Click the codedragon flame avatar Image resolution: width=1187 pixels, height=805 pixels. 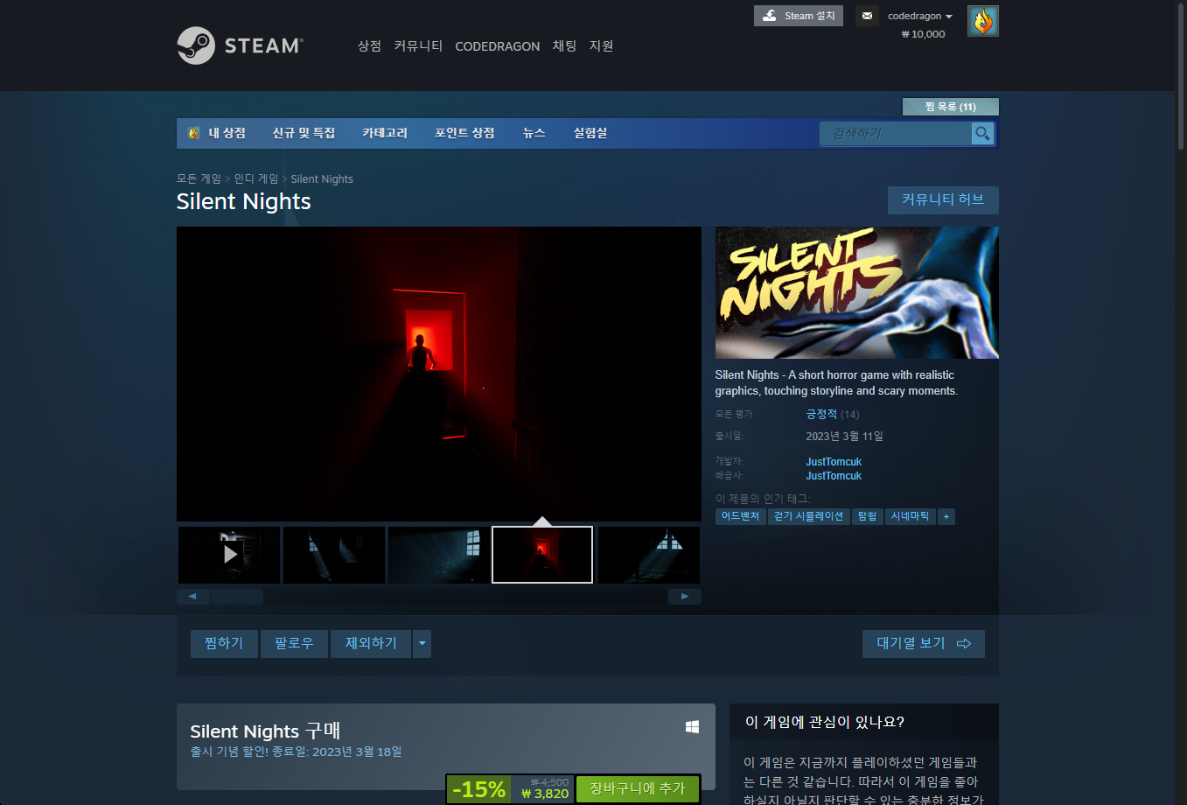(x=983, y=21)
